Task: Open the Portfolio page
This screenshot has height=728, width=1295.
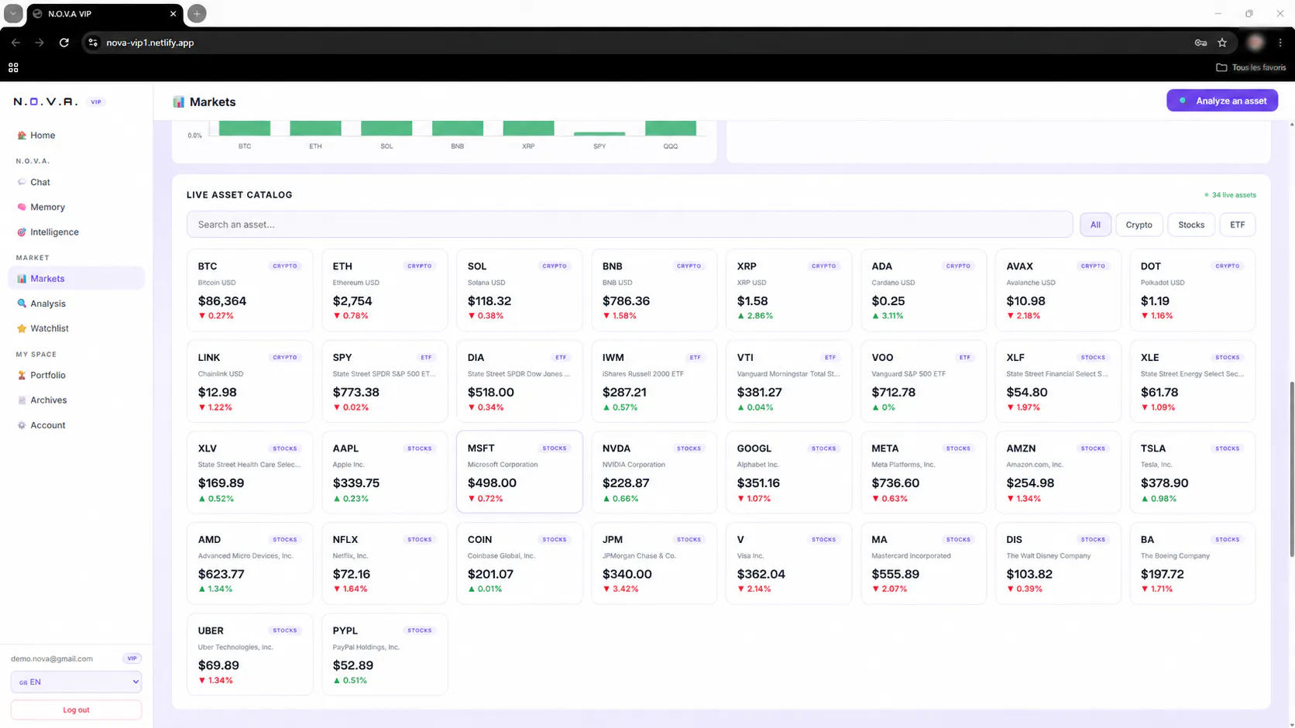Action: pos(76,376)
